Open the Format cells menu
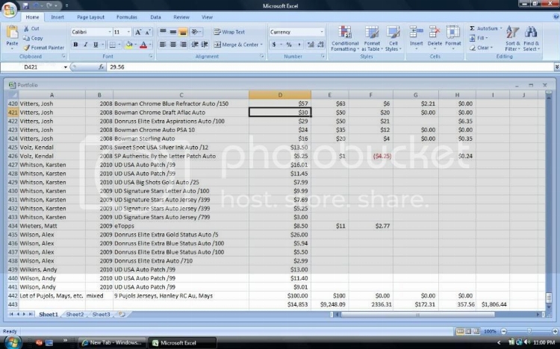The image size is (560, 349). (453, 37)
